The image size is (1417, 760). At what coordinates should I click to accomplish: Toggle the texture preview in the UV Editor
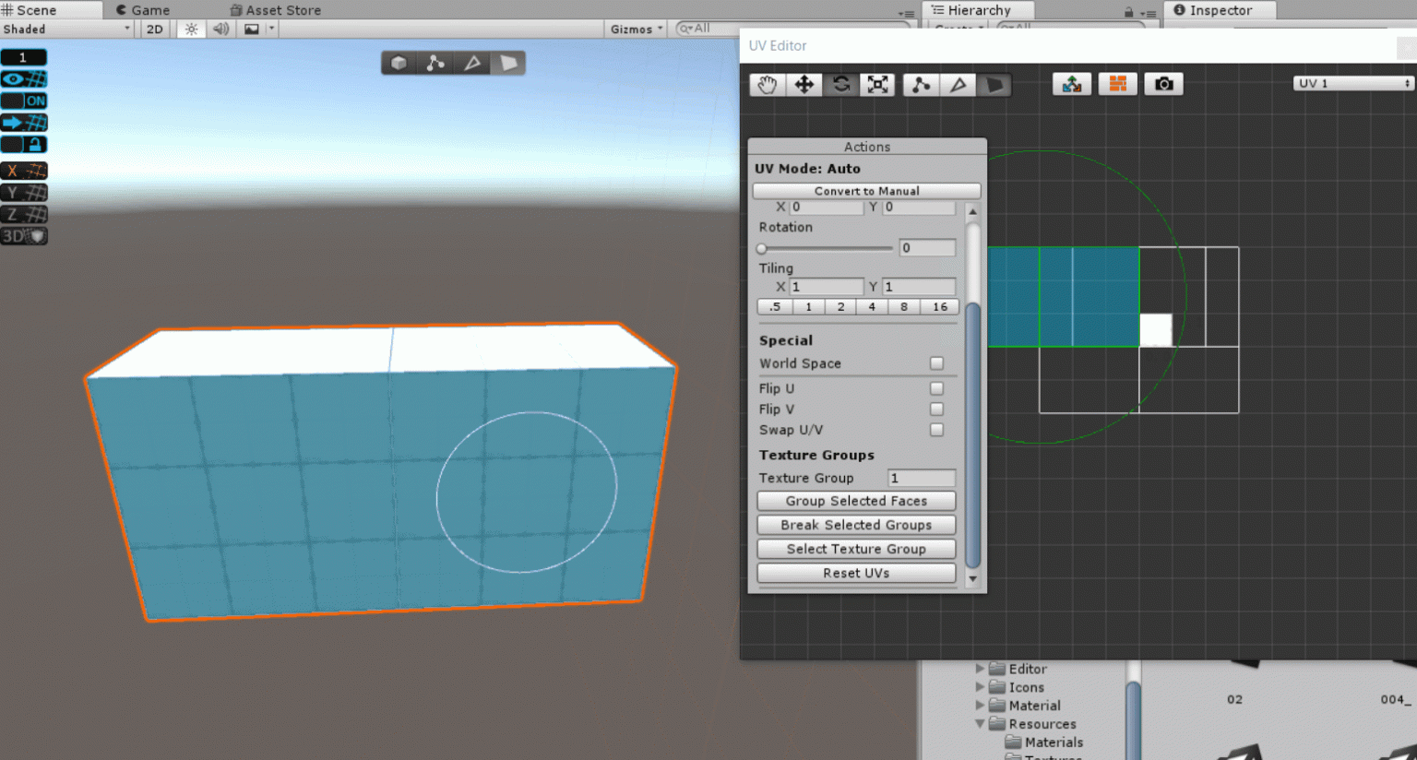1117,84
